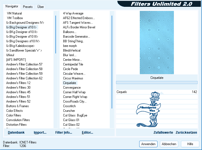The image size is (202, 150).
Task: Select Andrew's Filter Collection 58
Action: click(24, 69)
